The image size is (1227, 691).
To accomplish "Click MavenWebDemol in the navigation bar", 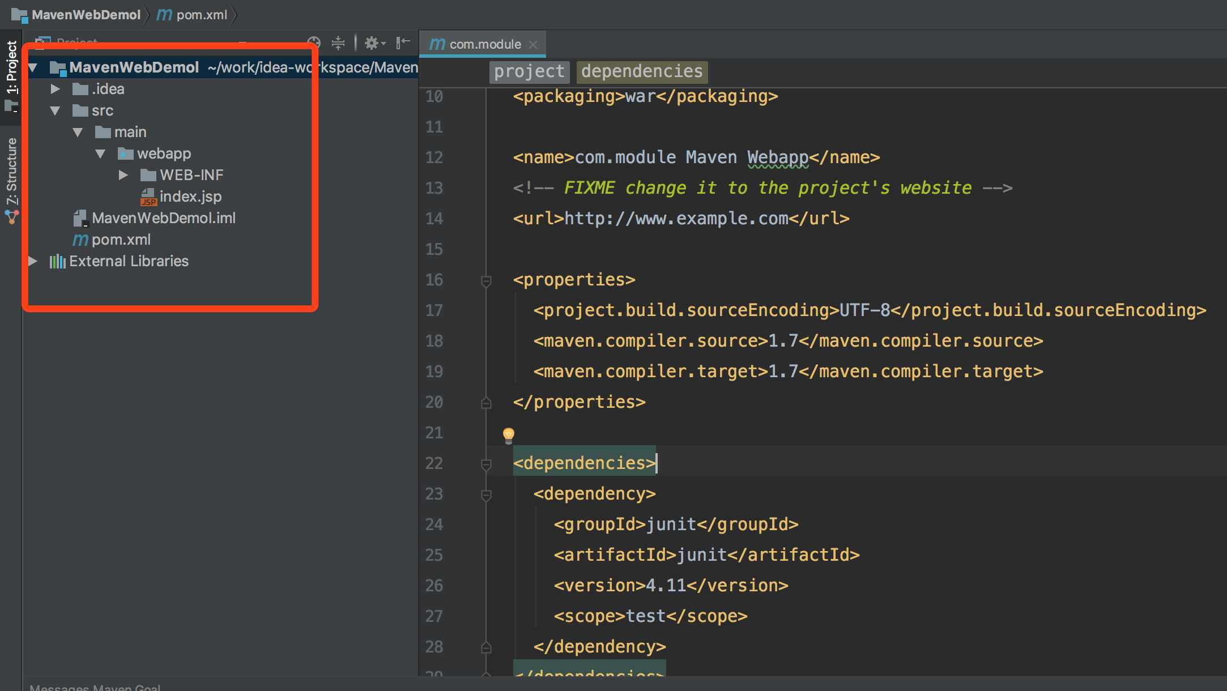I will click(86, 15).
